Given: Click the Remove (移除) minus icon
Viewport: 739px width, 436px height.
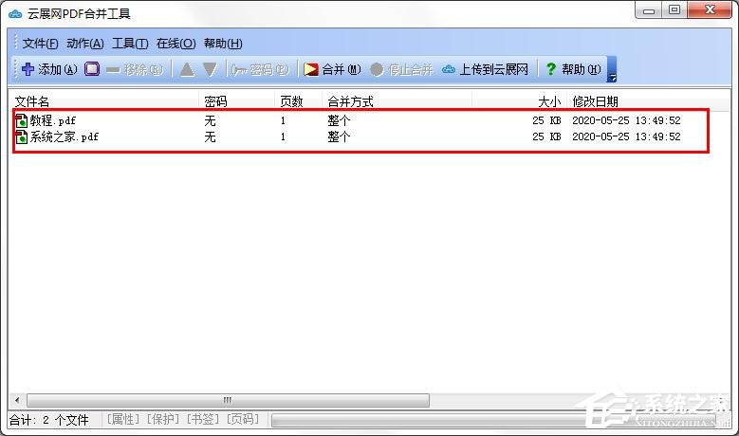Looking at the screenshot, I should (x=113, y=70).
